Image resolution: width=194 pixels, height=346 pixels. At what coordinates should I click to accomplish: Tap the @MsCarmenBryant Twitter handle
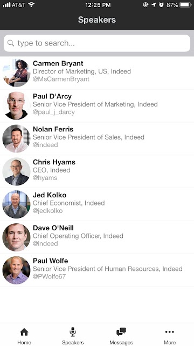pyautogui.click(x=61, y=79)
